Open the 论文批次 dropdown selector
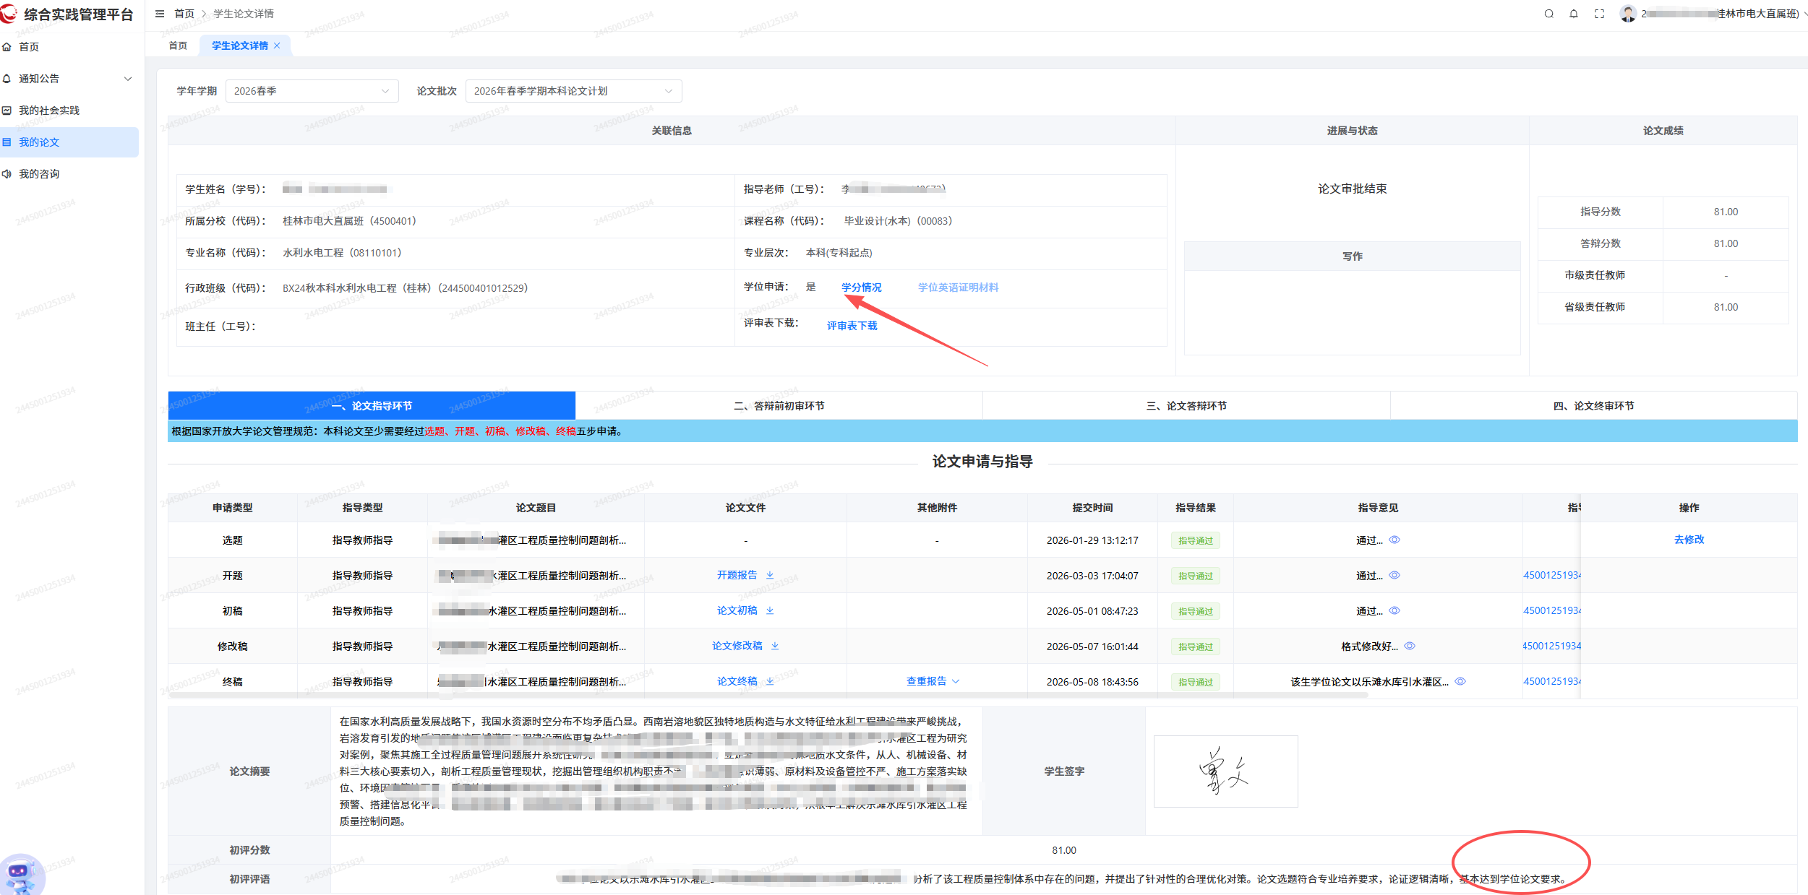1808x895 pixels. pos(573,91)
